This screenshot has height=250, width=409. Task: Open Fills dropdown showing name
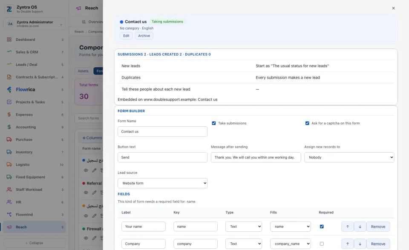tap(290, 227)
